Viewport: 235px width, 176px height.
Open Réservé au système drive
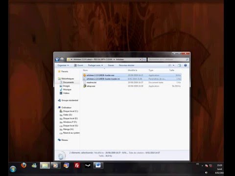pos(71,133)
